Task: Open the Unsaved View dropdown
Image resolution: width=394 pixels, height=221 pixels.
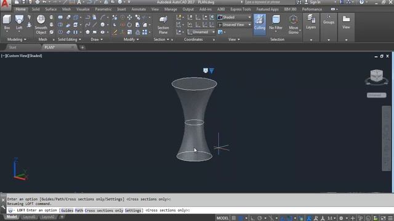Action: (x=234, y=25)
